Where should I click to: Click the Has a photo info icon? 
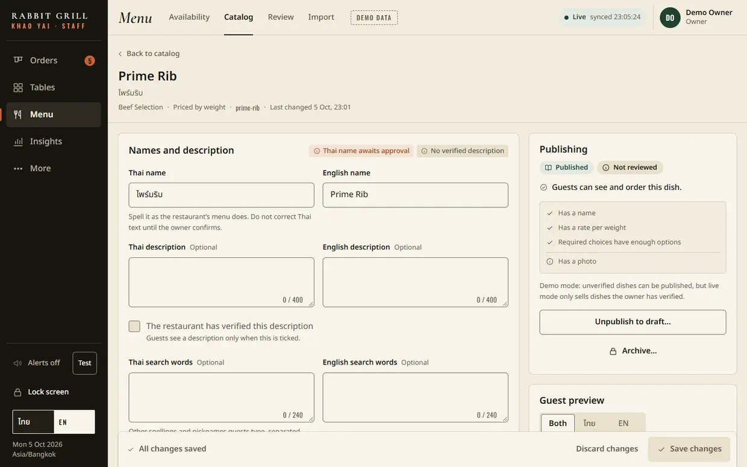549,262
